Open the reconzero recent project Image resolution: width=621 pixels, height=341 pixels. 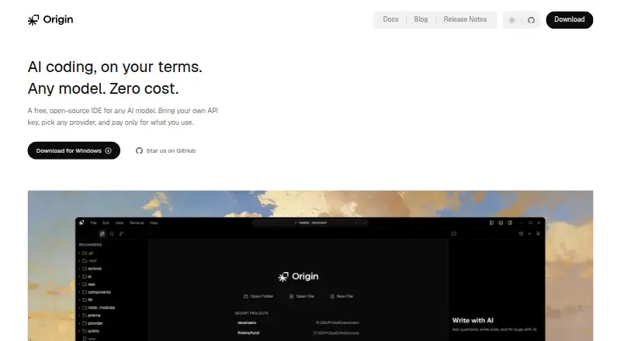[298, 323]
